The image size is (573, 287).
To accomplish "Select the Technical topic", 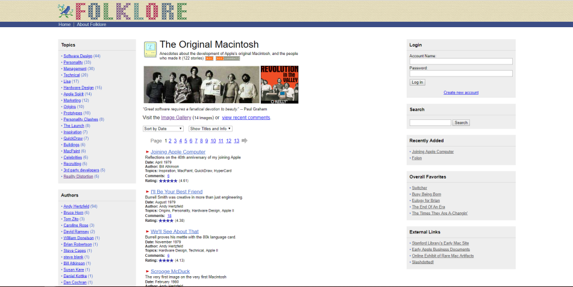I will click(72, 75).
